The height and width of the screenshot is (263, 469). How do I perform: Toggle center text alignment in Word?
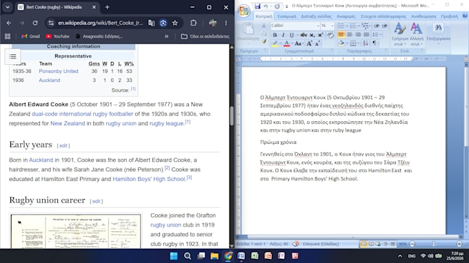pos(350,34)
